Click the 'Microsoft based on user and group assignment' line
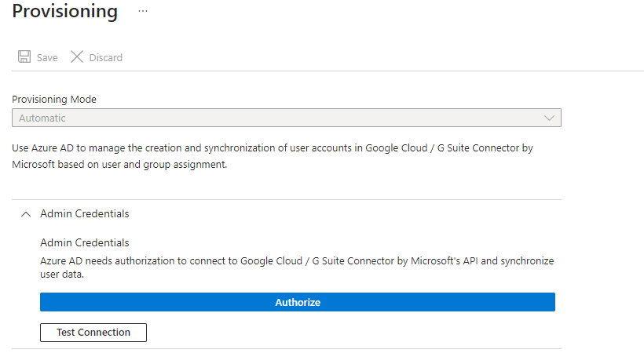This screenshot has width=644, height=353. 119,165
